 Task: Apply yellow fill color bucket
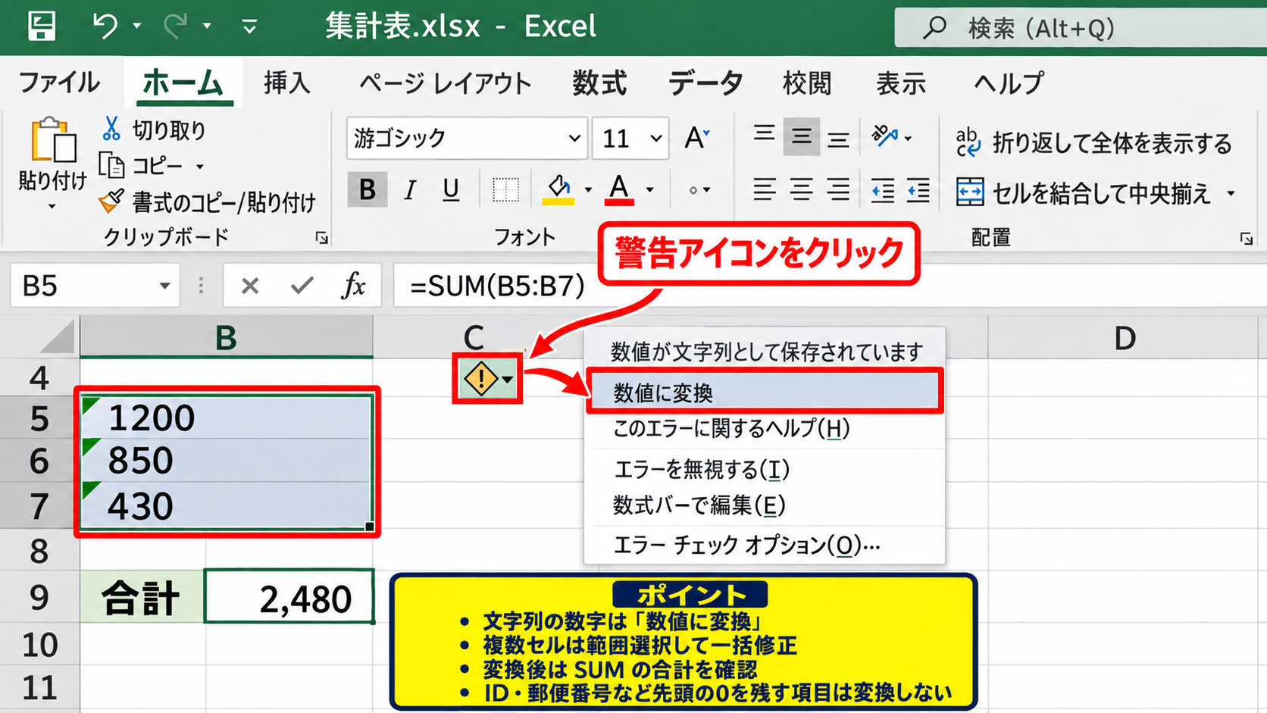(x=559, y=189)
